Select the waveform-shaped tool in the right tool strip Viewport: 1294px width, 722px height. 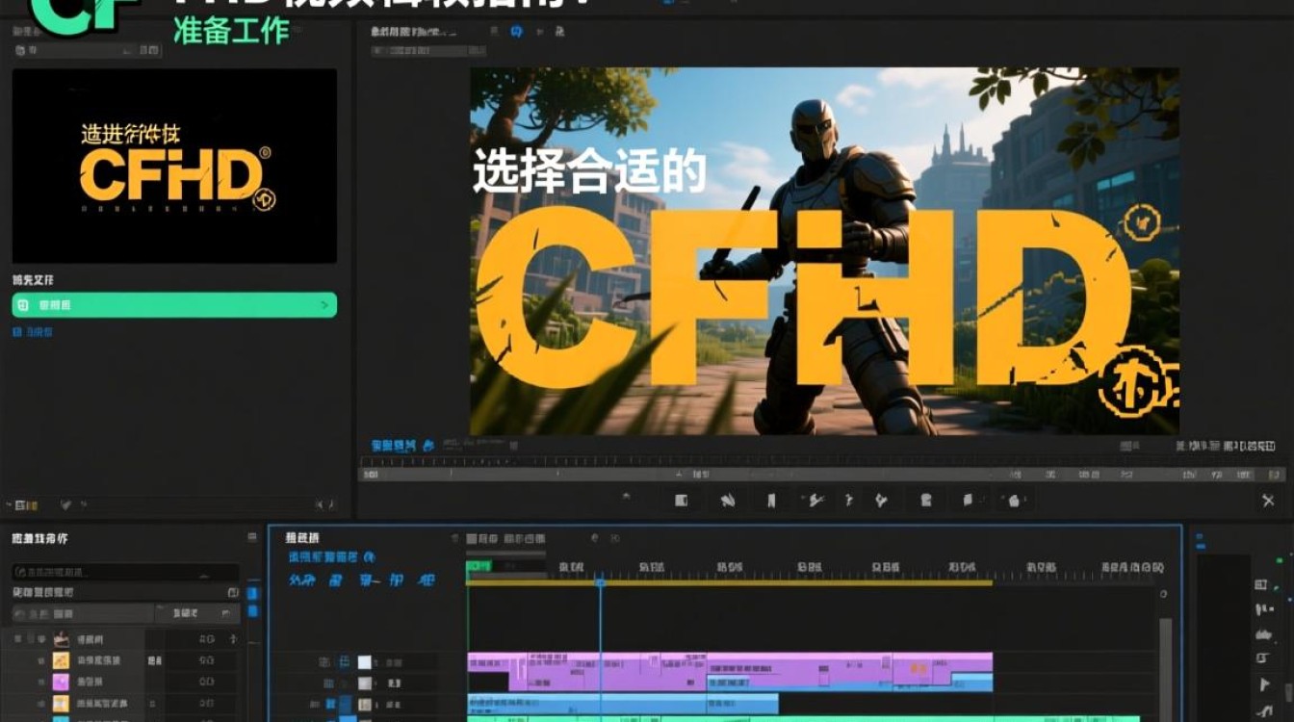coord(1263,634)
